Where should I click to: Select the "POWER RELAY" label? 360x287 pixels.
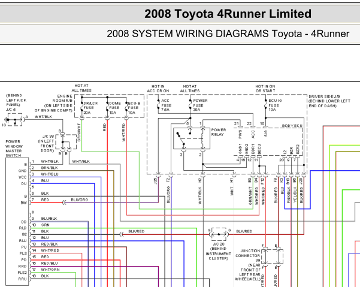point(219,132)
